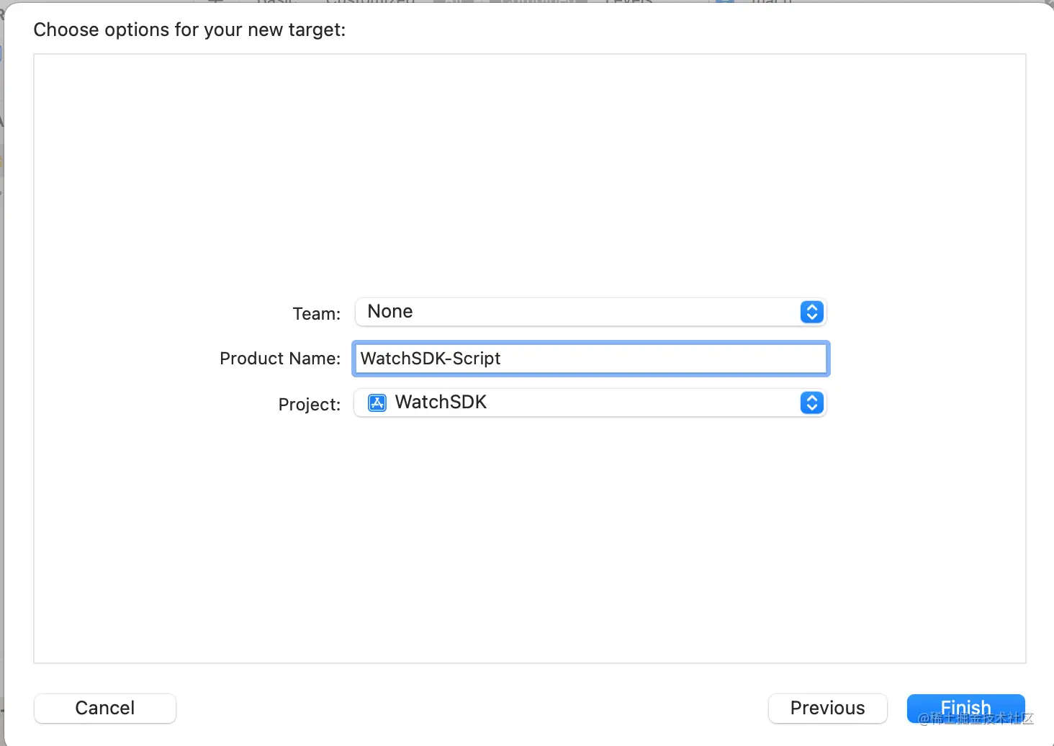Open the Project popup showing WatchSDK

[x=590, y=403]
